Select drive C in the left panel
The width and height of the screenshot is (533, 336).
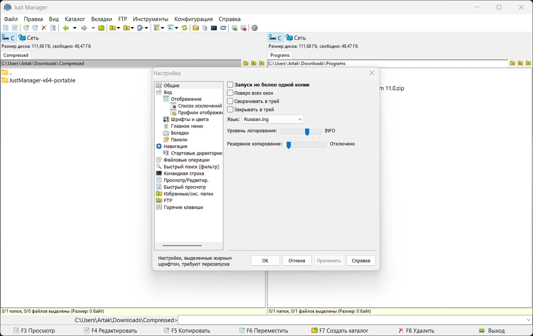[8, 38]
